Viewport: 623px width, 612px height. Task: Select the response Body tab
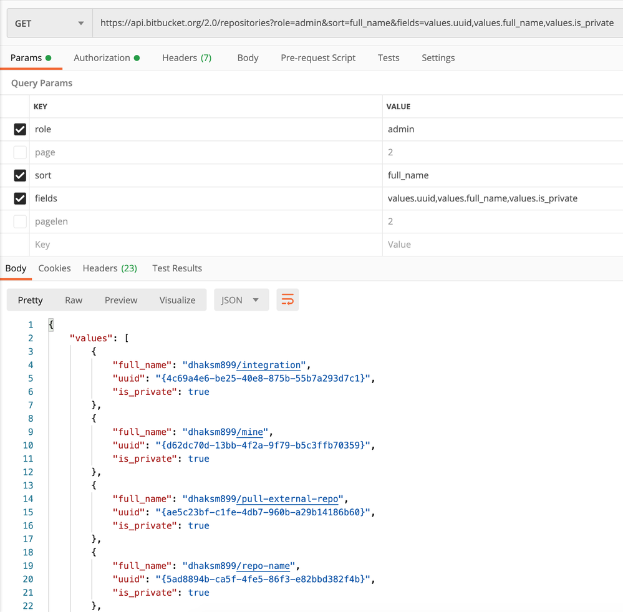pyautogui.click(x=16, y=268)
